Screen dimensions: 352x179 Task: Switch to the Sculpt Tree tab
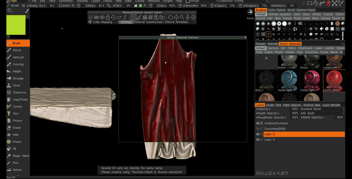(x=274, y=105)
